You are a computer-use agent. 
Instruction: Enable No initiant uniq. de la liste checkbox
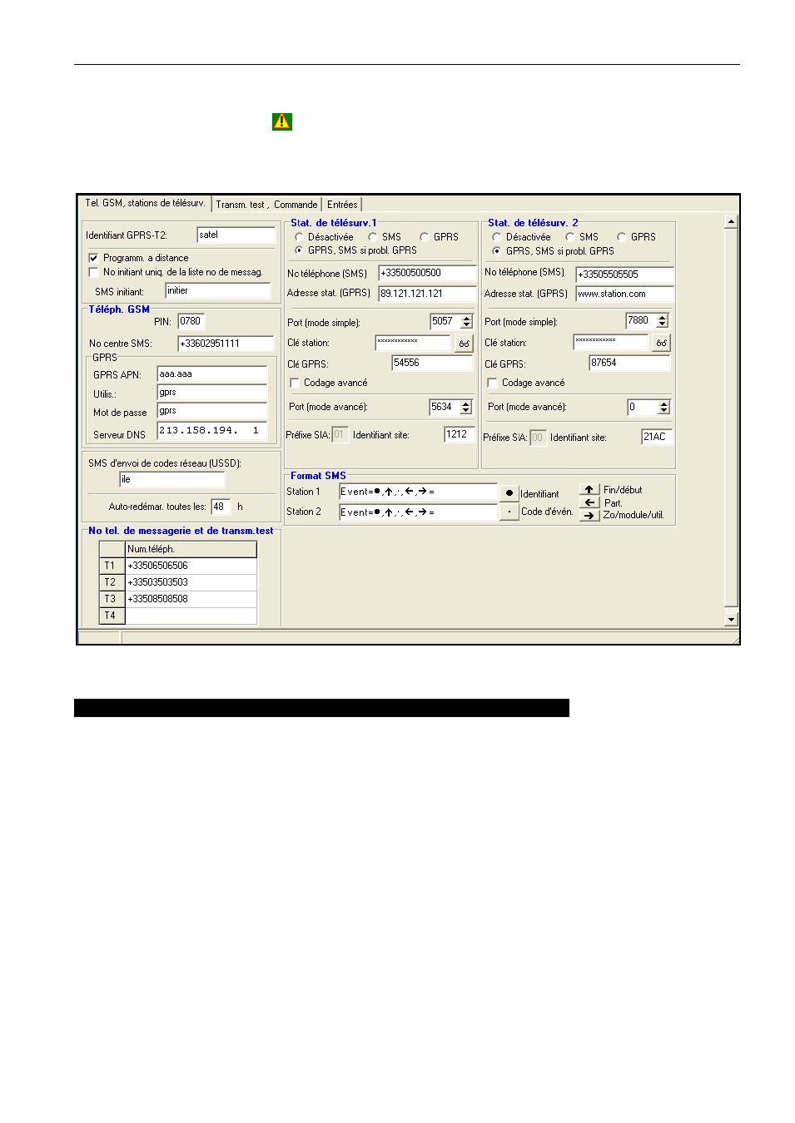(x=93, y=272)
